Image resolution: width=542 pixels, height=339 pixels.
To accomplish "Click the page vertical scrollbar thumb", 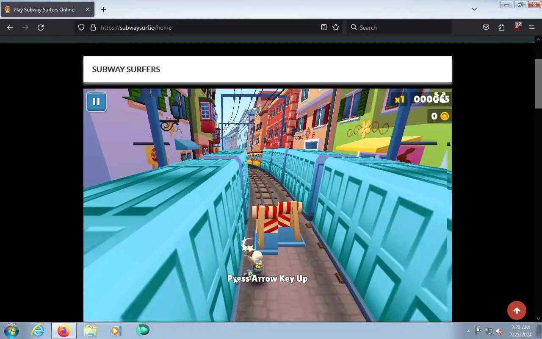I will pos(538,83).
